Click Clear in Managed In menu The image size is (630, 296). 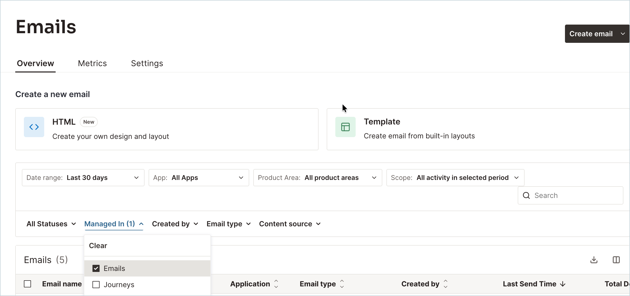point(98,246)
